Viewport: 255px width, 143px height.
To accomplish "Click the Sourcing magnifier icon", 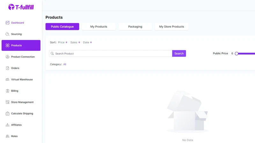I will (x=7, y=34).
